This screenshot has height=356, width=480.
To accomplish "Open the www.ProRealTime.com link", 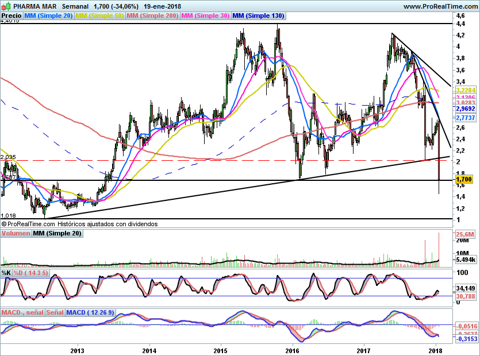I will (x=440, y=6).
